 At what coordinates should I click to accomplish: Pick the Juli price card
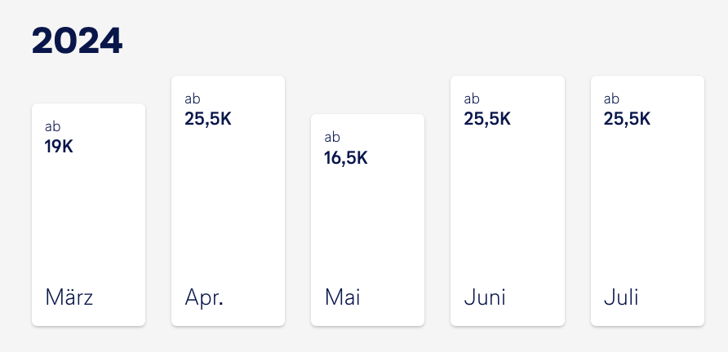[647, 202]
